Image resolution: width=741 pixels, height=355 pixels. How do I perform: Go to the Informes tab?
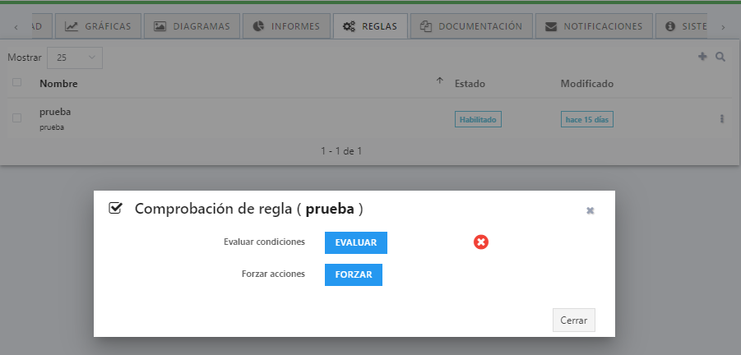click(286, 26)
